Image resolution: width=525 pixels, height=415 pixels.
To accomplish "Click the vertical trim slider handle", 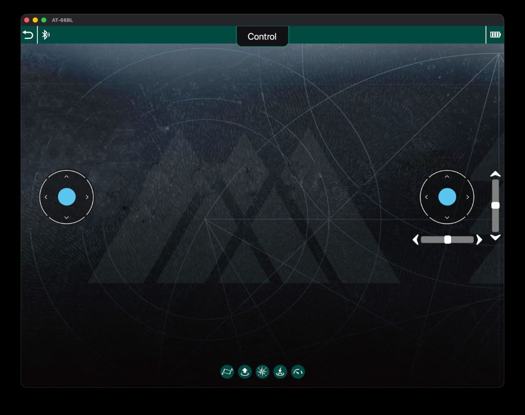I will (496, 206).
